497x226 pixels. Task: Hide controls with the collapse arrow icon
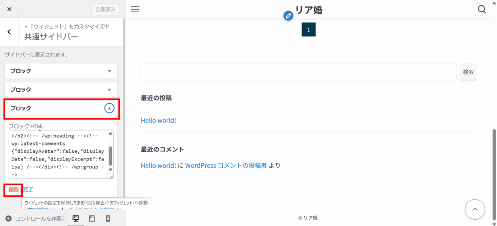(x=8, y=218)
